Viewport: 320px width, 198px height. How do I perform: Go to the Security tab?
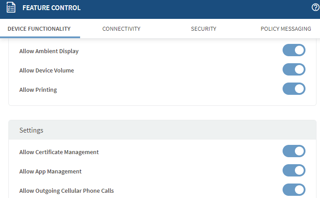coord(203,29)
